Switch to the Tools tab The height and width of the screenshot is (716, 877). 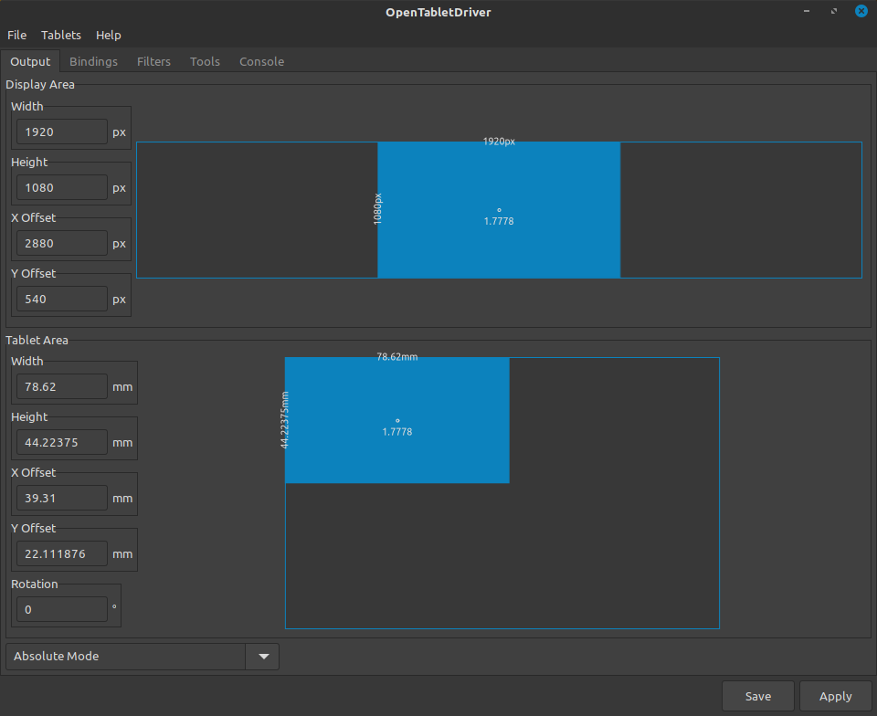205,61
